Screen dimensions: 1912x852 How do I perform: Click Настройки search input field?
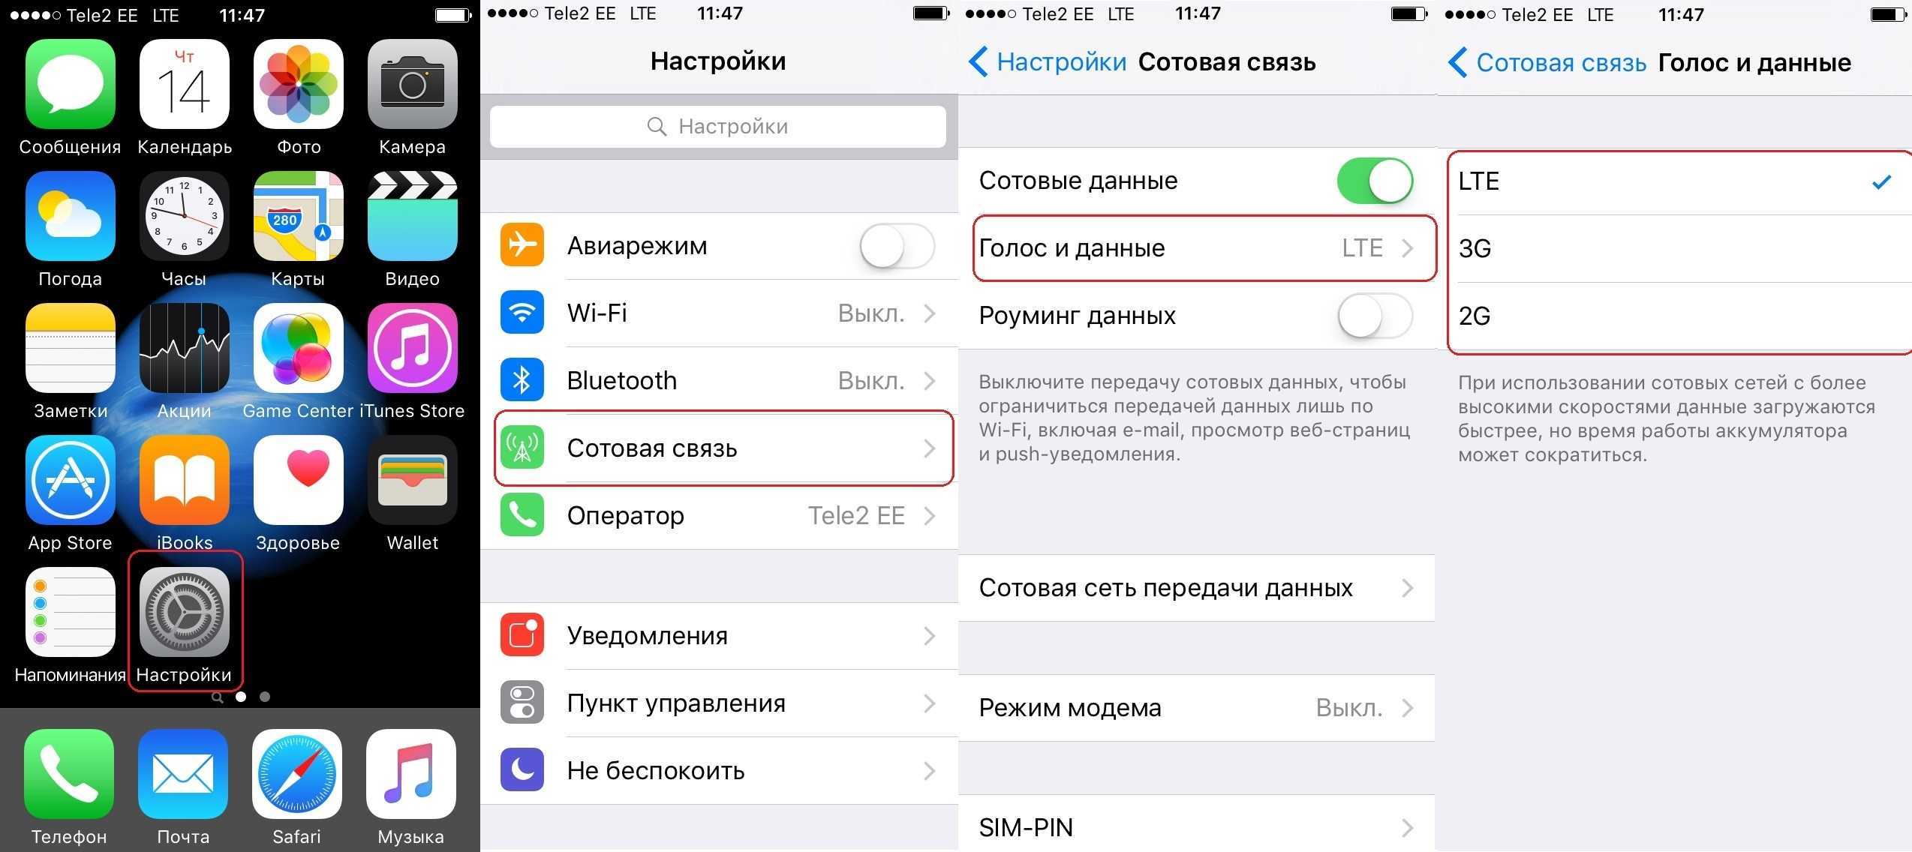pyautogui.click(x=720, y=124)
